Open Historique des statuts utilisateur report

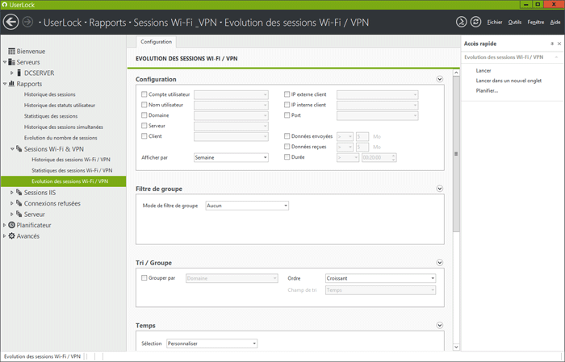60,105
